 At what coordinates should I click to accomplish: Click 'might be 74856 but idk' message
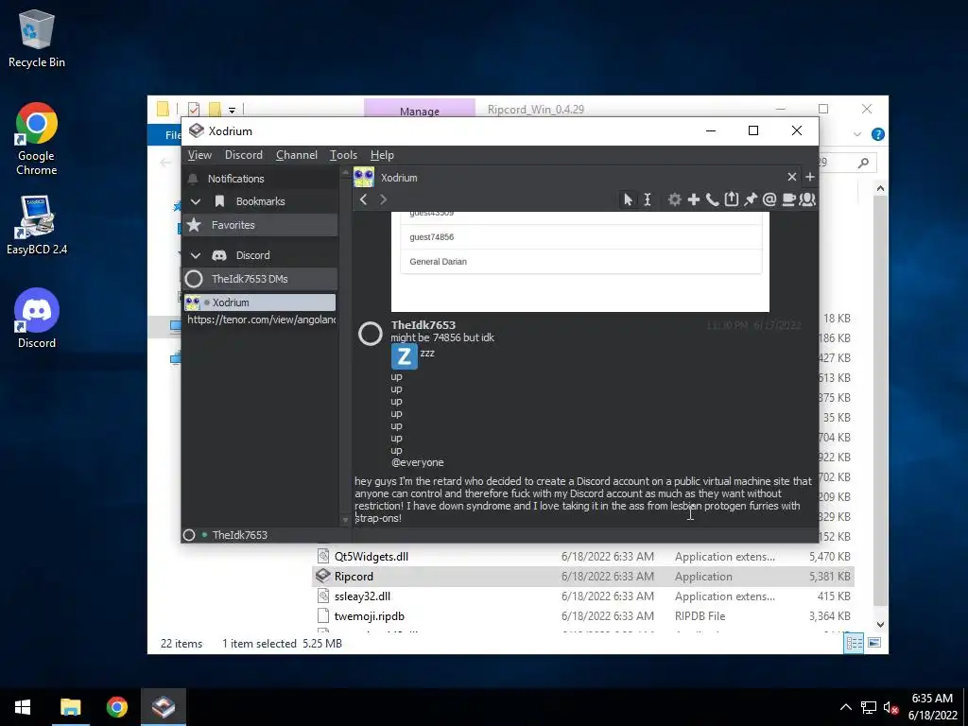point(442,337)
